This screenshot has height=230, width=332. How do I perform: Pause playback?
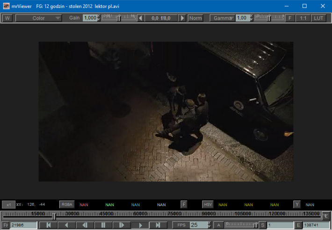[103, 225]
